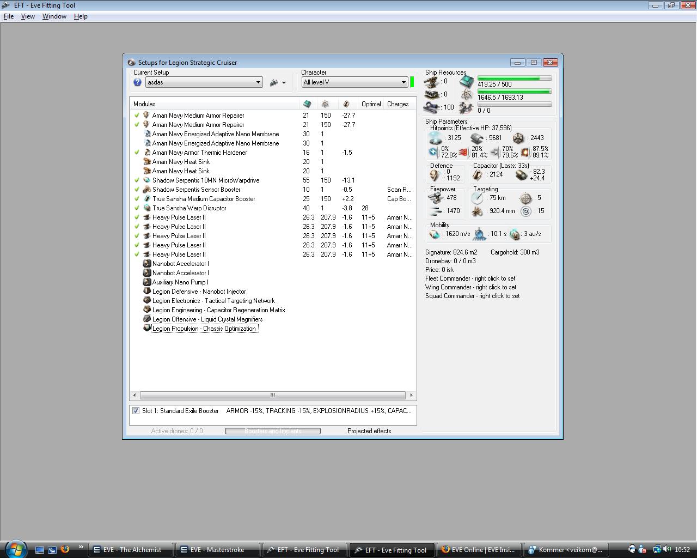697x558 pixels.
Task: Open the Window menu
Action: pos(54,16)
